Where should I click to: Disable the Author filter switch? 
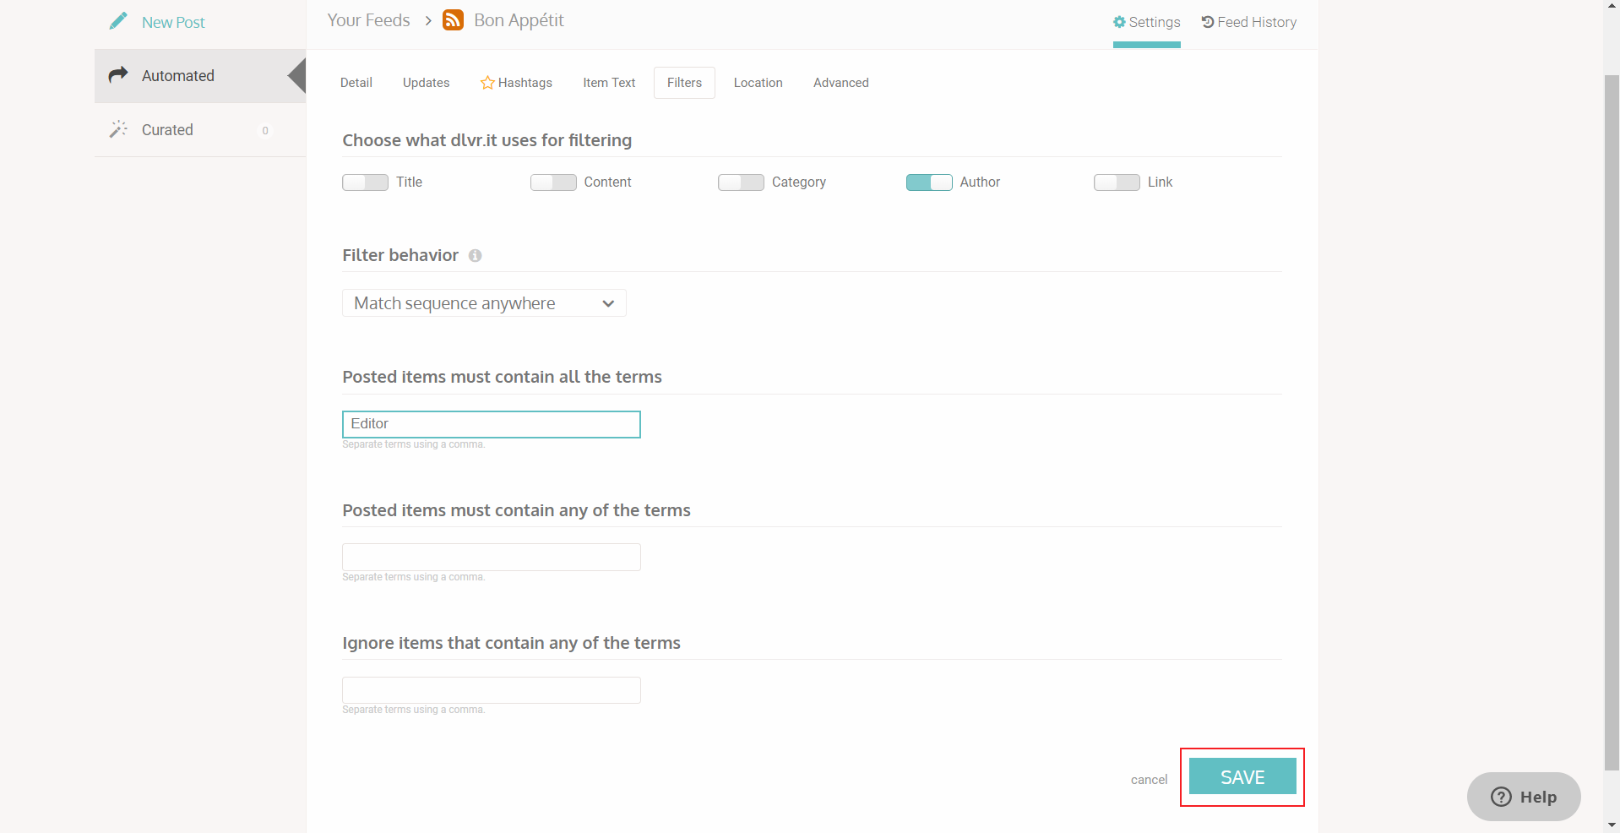(929, 182)
